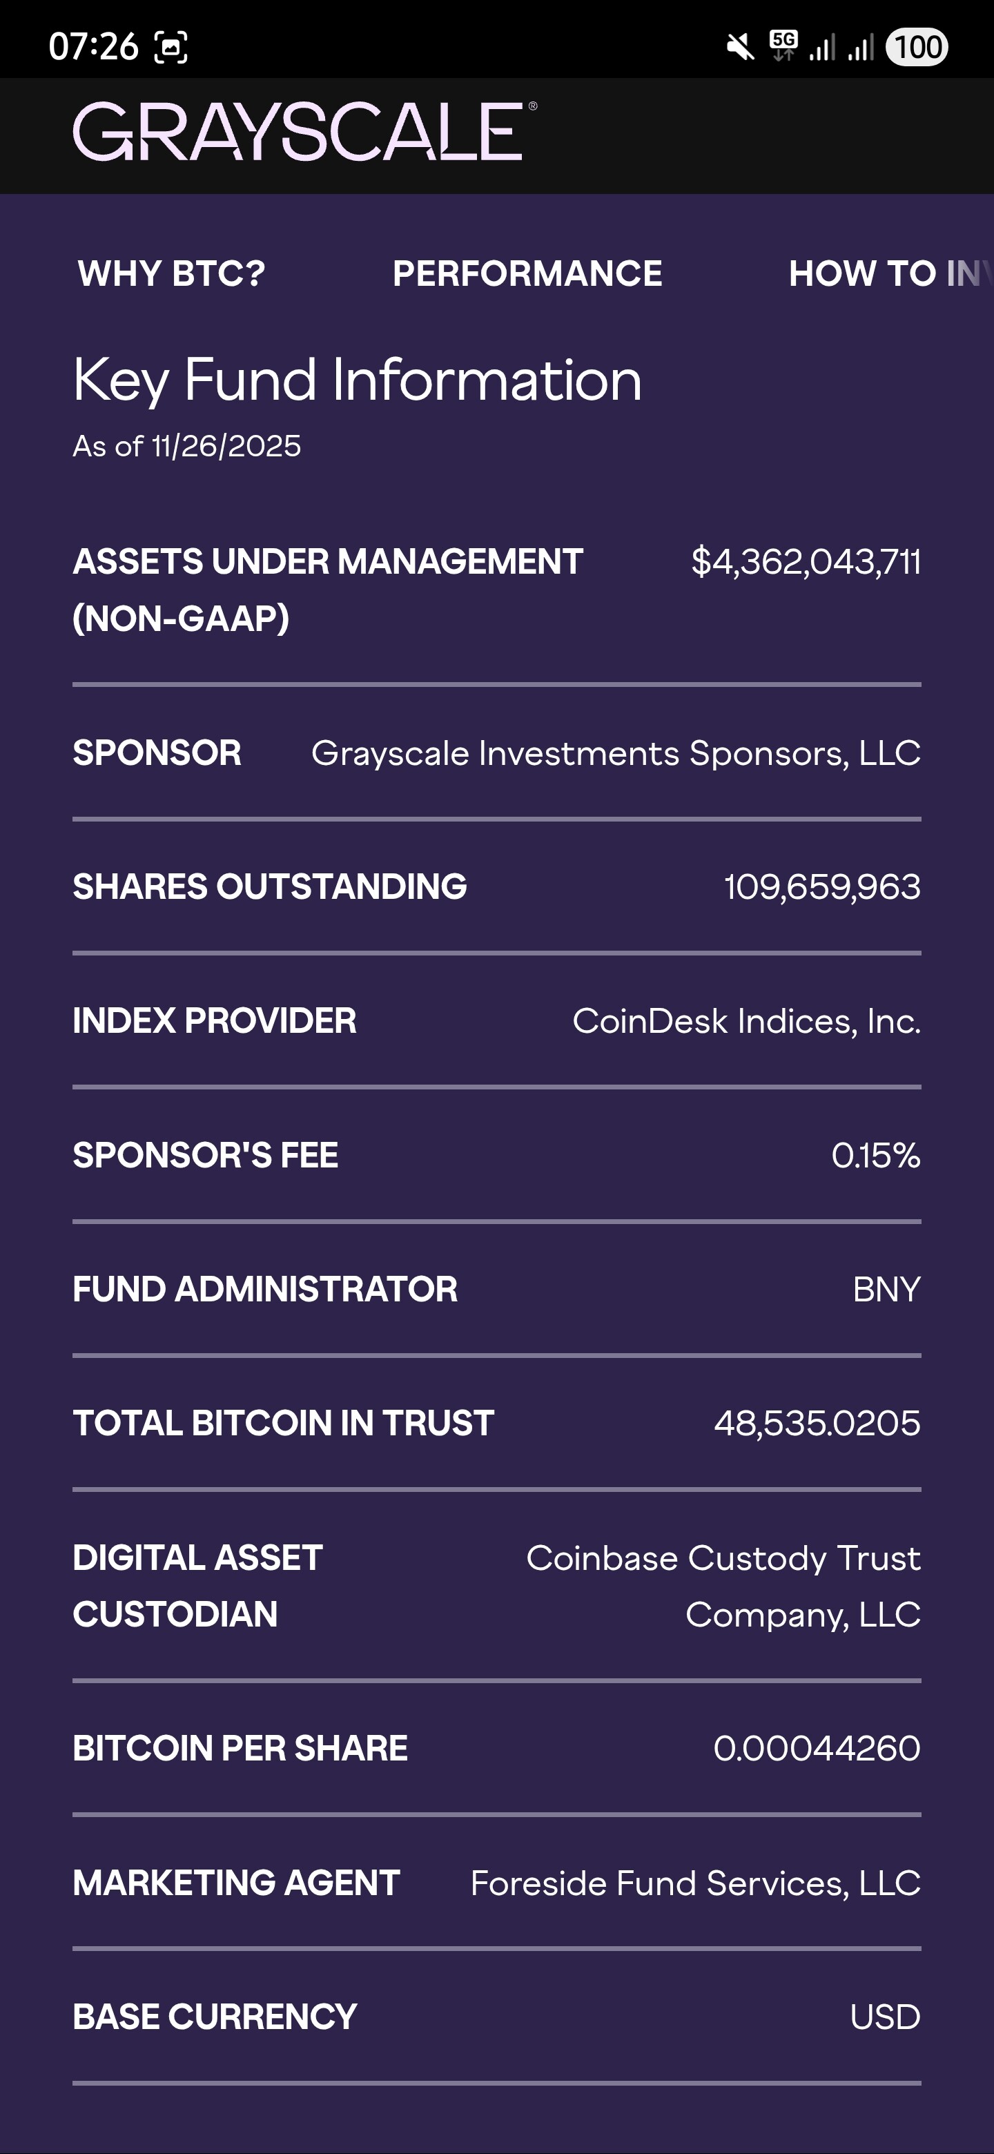Click Foreside Fund Services, LLC marketing agent
Image resolution: width=994 pixels, height=2154 pixels.
[x=696, y=1883]
